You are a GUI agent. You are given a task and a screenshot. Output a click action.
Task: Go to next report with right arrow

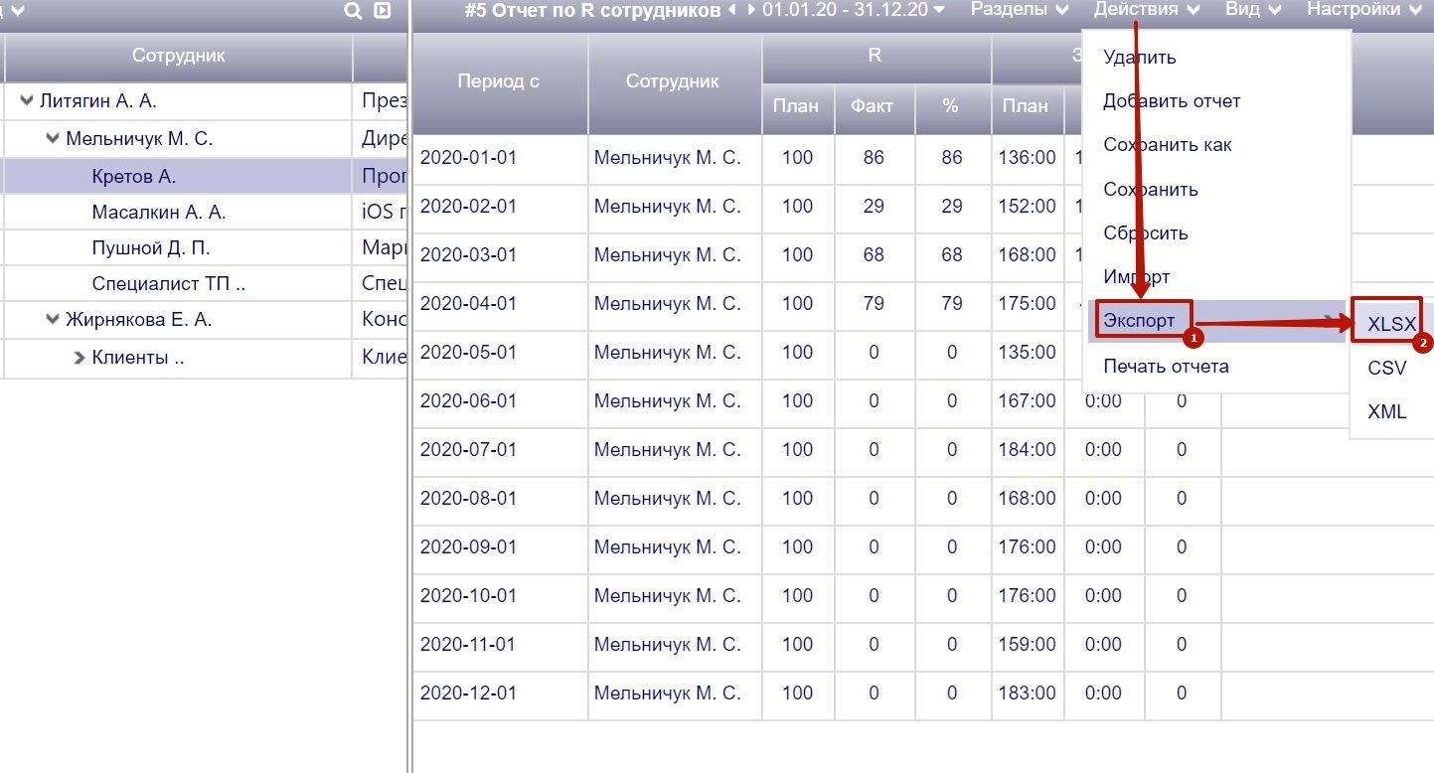click(x=750, y=10)
